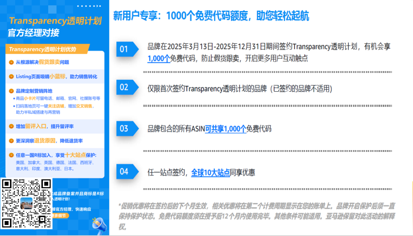This screenshot has width=413, height=236.
Task: Click the orange bullet beside 从根源解决假货跟卖问题
Action: coord(11,62)
